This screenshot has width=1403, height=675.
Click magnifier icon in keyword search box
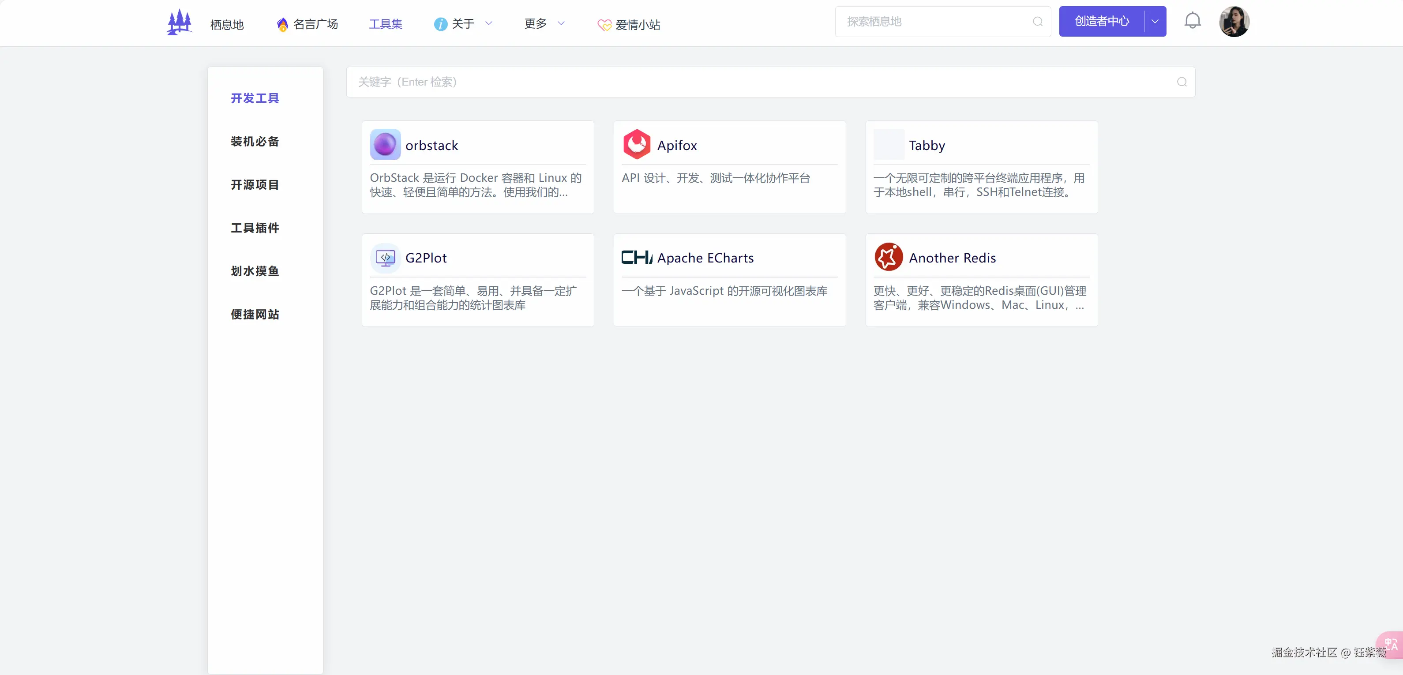coord(1182,82)
